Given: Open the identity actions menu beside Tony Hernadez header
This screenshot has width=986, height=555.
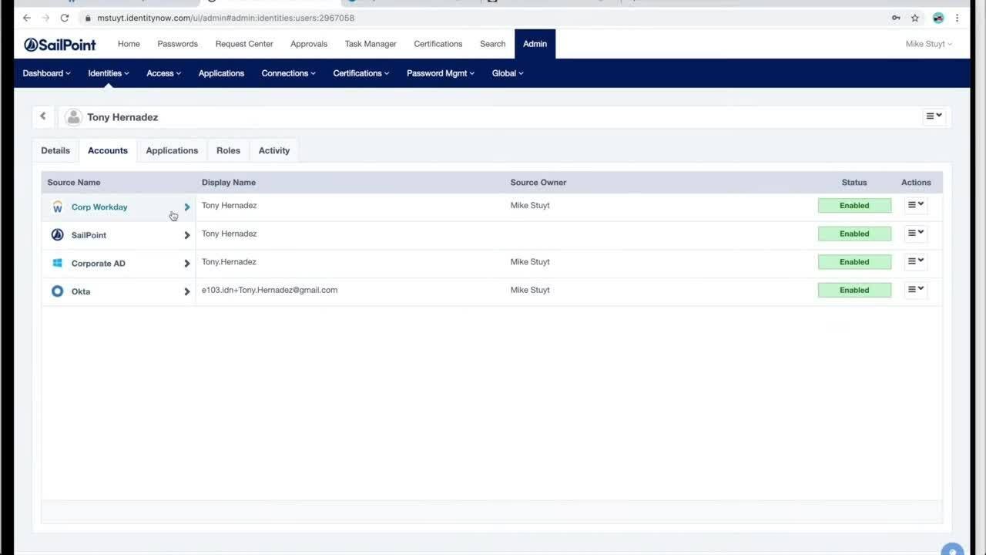Looking at the screenshot, I should tap(934, 116).
